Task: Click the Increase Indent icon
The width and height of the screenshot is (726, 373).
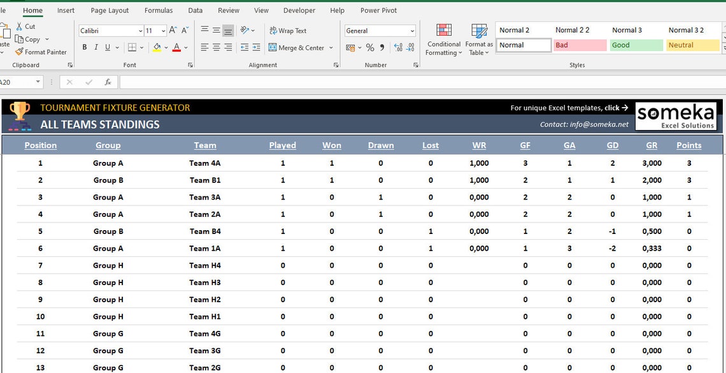Action: coord(255,47)
